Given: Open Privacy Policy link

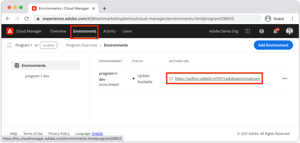Looking at the screenshot, I should pos(59,134).
